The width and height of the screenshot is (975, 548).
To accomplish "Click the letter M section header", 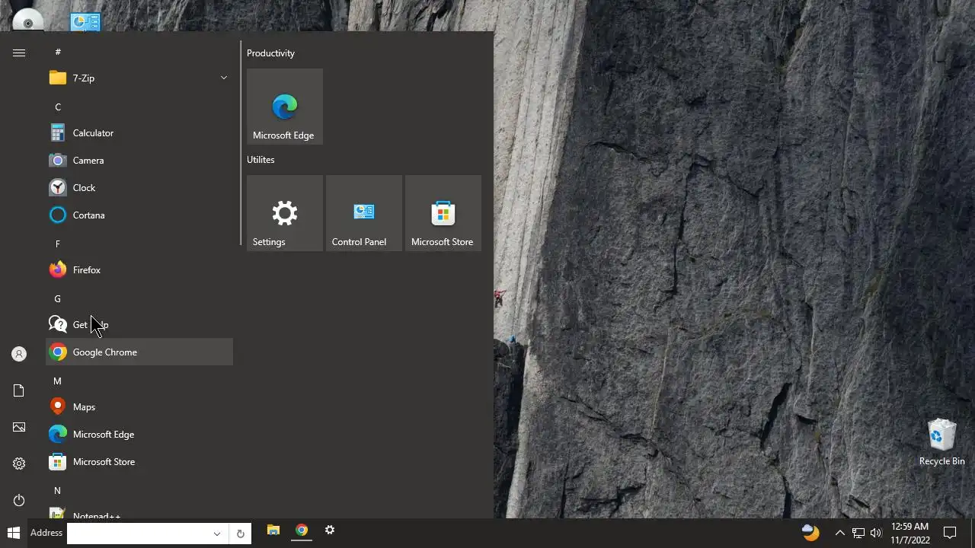I will coord(57,381).
